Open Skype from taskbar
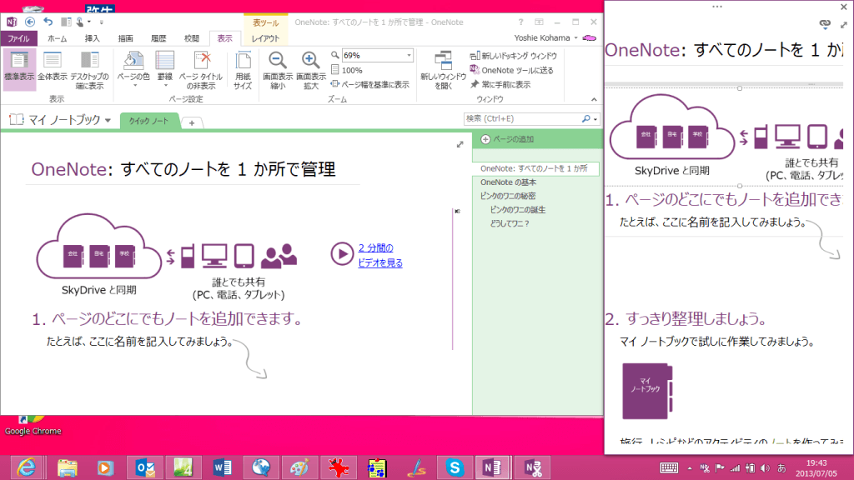 click(455, 468)
